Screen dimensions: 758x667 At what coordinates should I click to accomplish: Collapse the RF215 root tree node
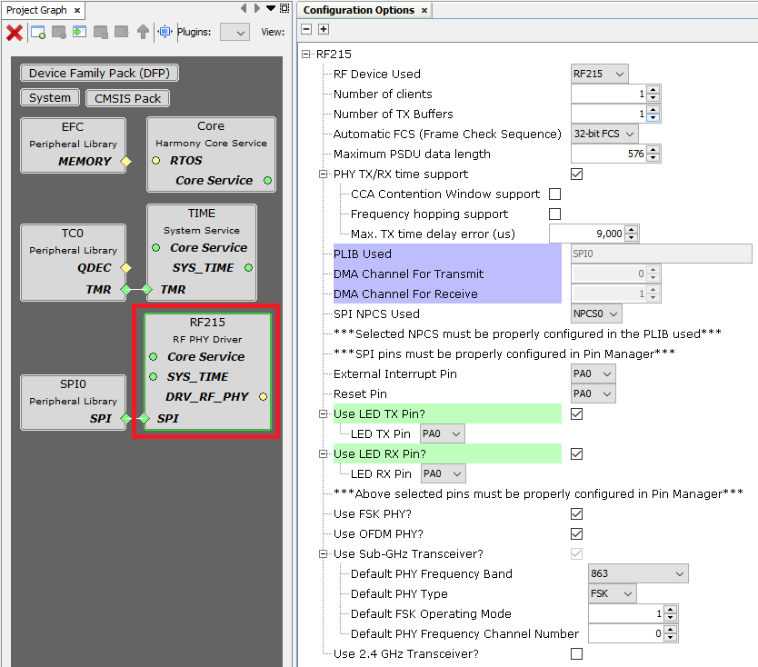click(x=305, y=55)
